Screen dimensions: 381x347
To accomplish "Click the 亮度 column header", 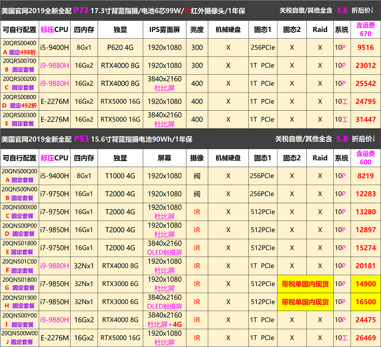I will 197,29.
